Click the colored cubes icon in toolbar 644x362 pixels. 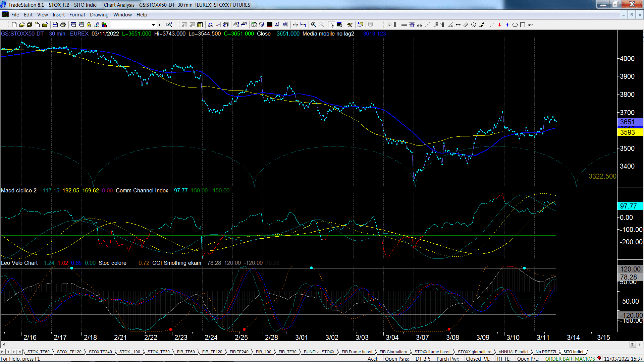104,25
